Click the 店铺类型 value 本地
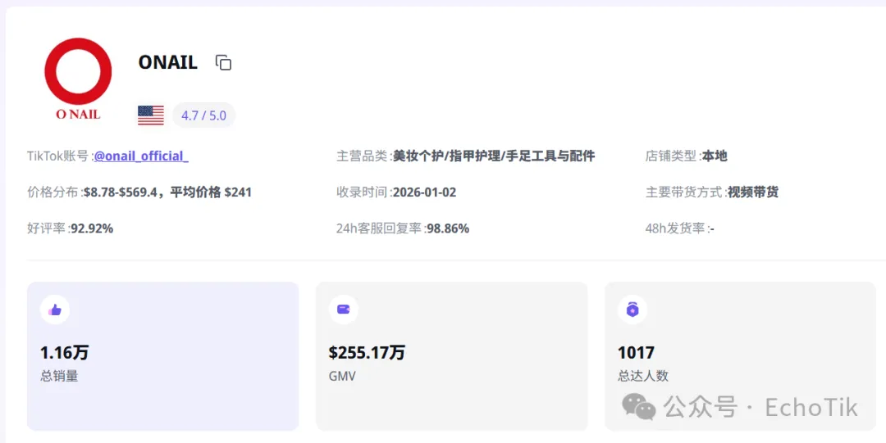The image size is (886, 443). click(715, 156)
